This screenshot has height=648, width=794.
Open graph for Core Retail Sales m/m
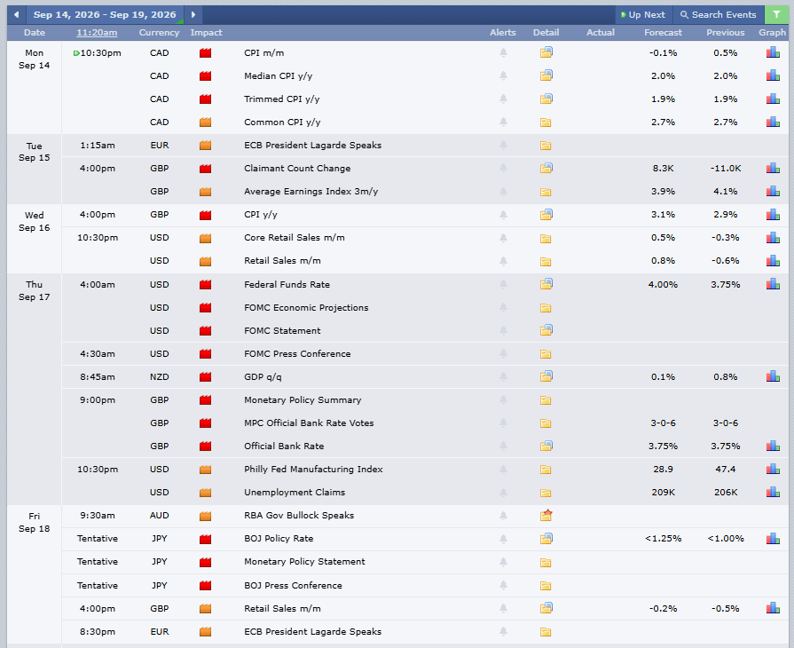[773, 238]
